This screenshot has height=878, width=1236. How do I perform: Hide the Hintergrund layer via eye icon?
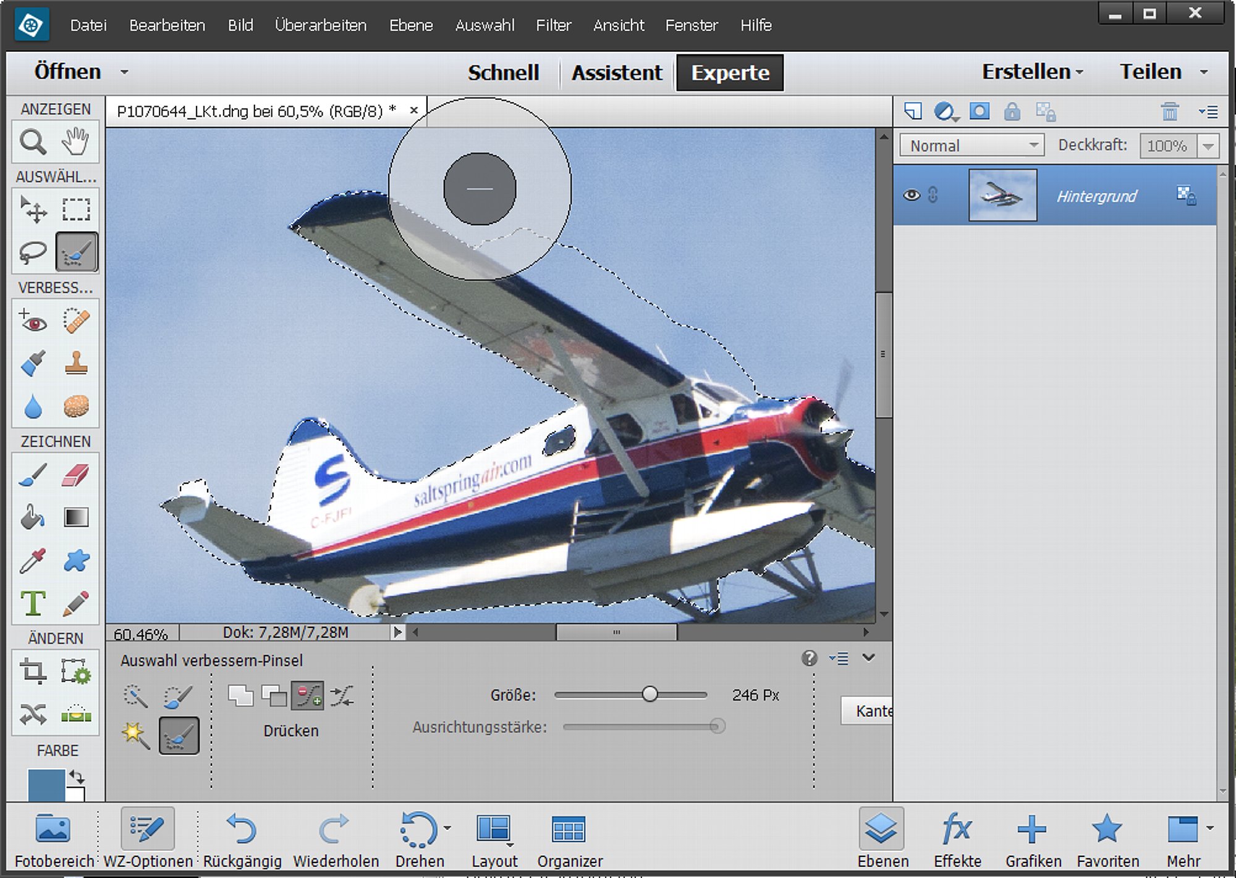[911, 195]
